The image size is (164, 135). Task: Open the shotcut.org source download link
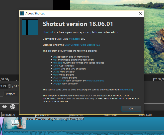(127, 90)
